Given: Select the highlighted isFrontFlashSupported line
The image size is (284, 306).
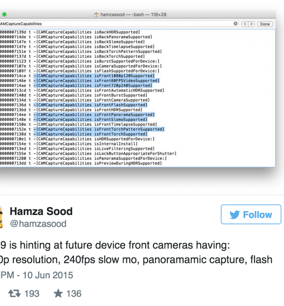Looking at the screenshot, I should [91, 105].
